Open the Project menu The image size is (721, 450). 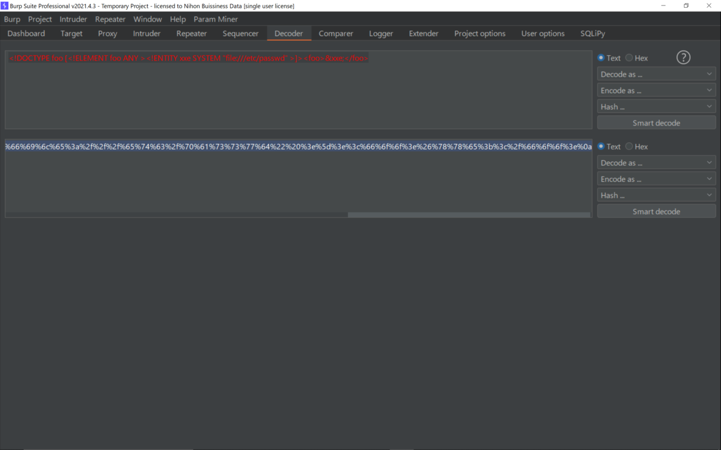coord(40,19)
